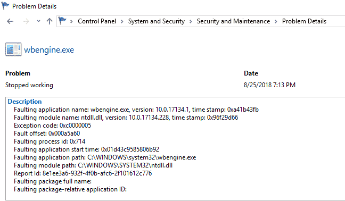Click the Problem Details window title flag
Viewport: 345px width, 201px height.
pyautogui.click(x=5, y=6)
